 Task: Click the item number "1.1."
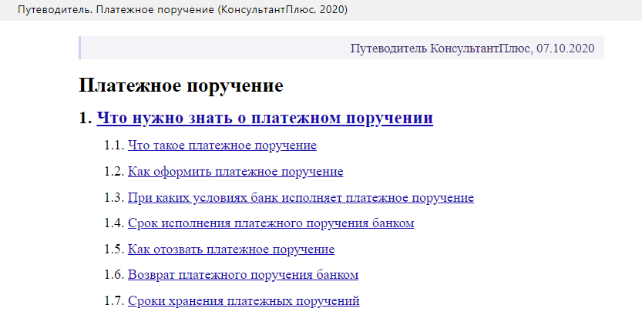pos(114,145)
